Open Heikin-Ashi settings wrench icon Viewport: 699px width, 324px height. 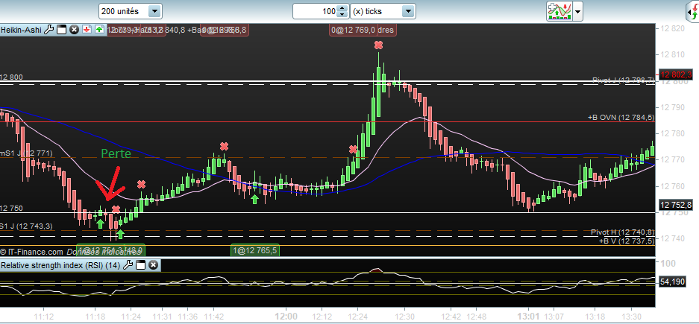coord(50,30)
